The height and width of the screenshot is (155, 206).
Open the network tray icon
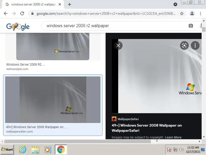pyautogui.click(x=175, y=150)
